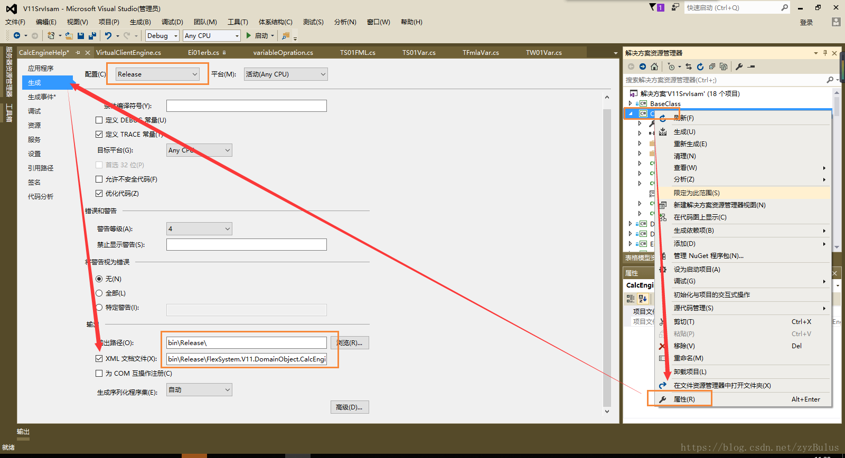Viewport: 845px width, 458px height.
Task: Click Solution Explorer Forward arrow icon
Action: (x=642, y=66)
